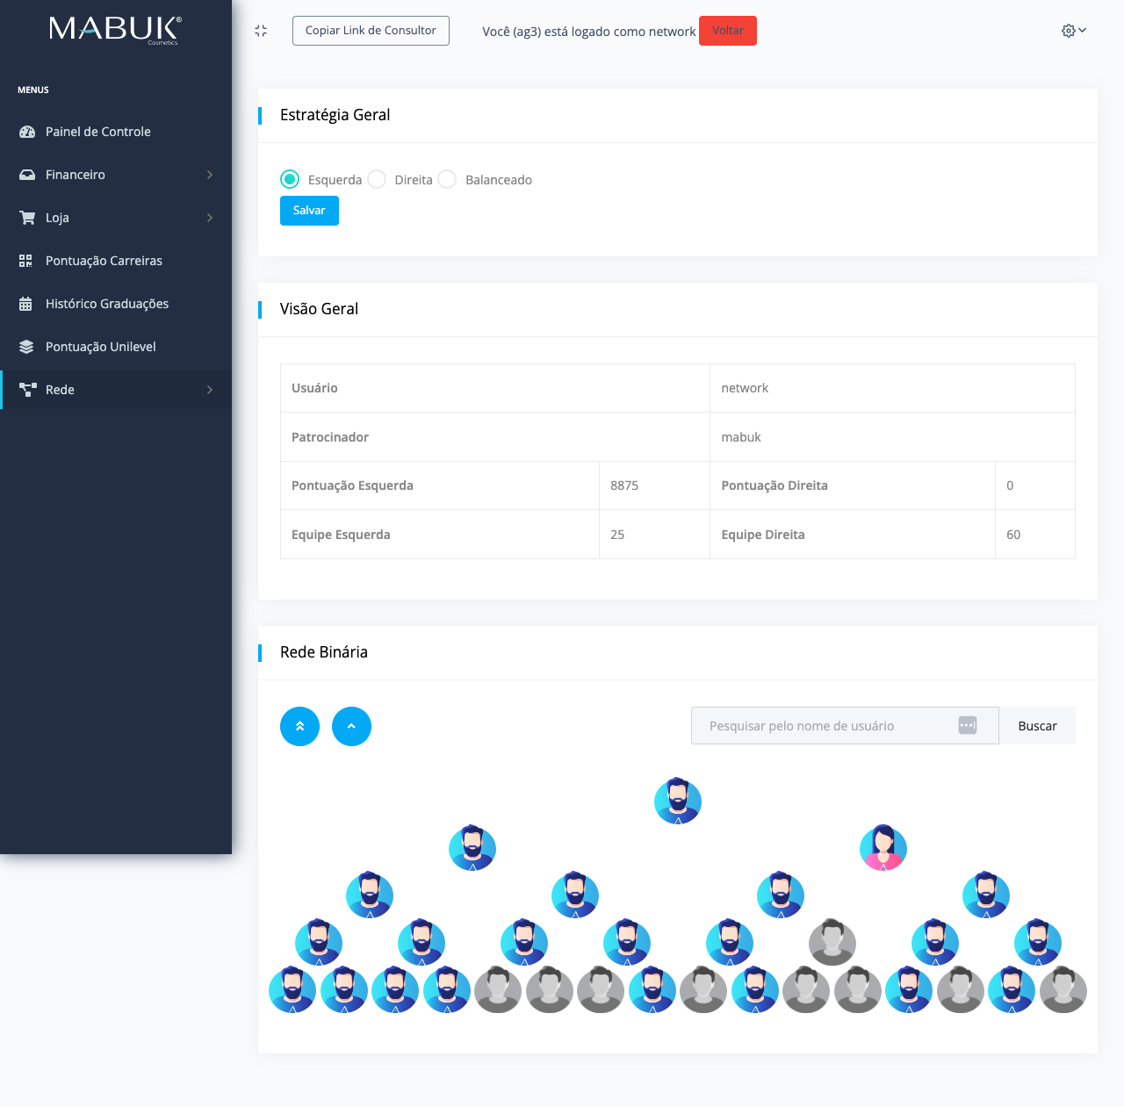The height and width of the screenshot is (1107, 1124).
Task: Open Painel de Controle menu item
Action: (x=98, y=132)
